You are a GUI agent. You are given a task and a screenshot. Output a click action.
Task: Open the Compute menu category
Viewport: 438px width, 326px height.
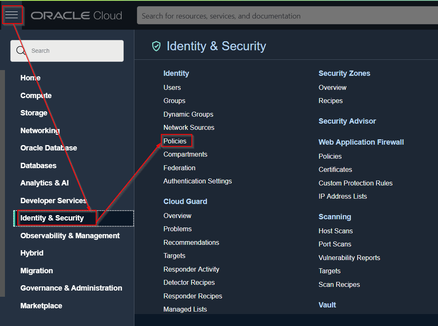pyautogui.click(x=36, y=96)
